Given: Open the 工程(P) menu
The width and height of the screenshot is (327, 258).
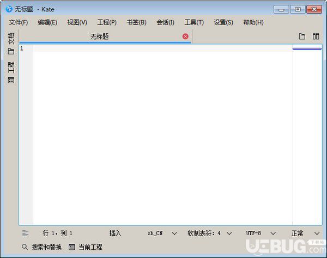Looking at the screenshot, I should click(107, 22).
